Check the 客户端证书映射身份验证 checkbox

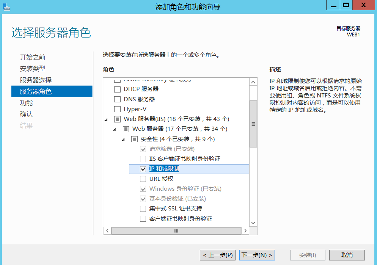[x=143, y=219]
